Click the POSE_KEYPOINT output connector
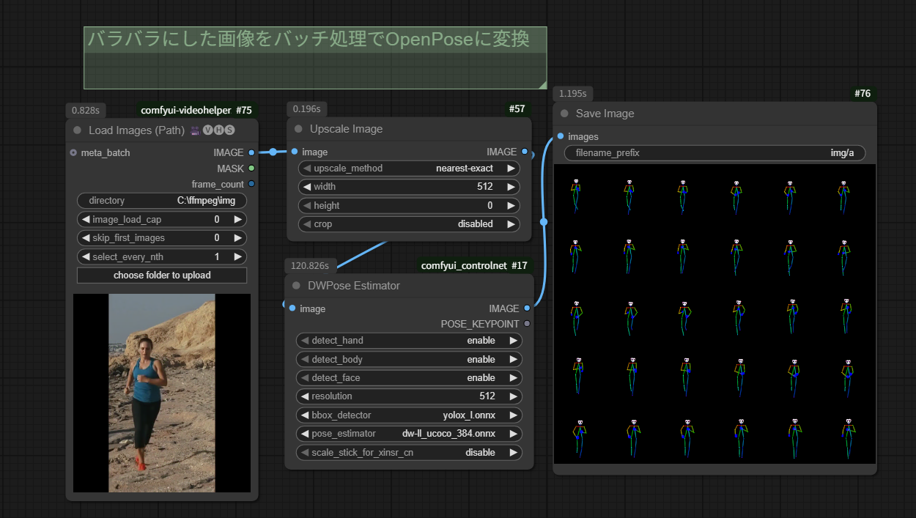 [x=527, y=324]
